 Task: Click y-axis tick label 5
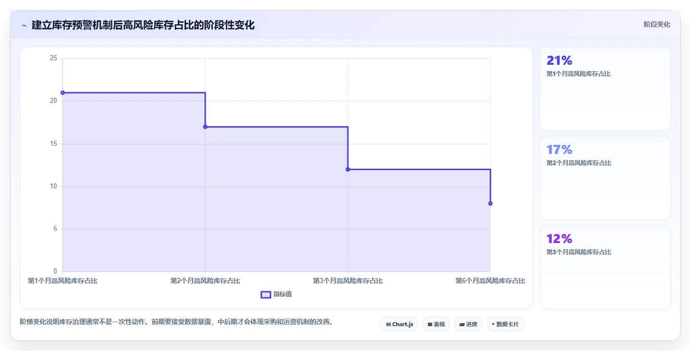55,229
